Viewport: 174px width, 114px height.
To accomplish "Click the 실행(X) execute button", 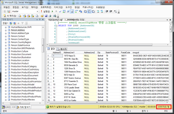I will point(45,12).
